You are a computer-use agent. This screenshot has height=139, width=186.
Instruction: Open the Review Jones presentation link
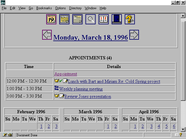point(87,96)
